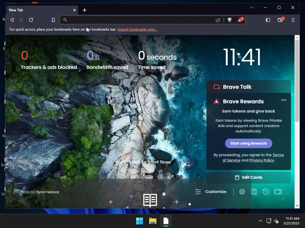
Task: Click the forward navigation arrow
Action: point(21,20)
